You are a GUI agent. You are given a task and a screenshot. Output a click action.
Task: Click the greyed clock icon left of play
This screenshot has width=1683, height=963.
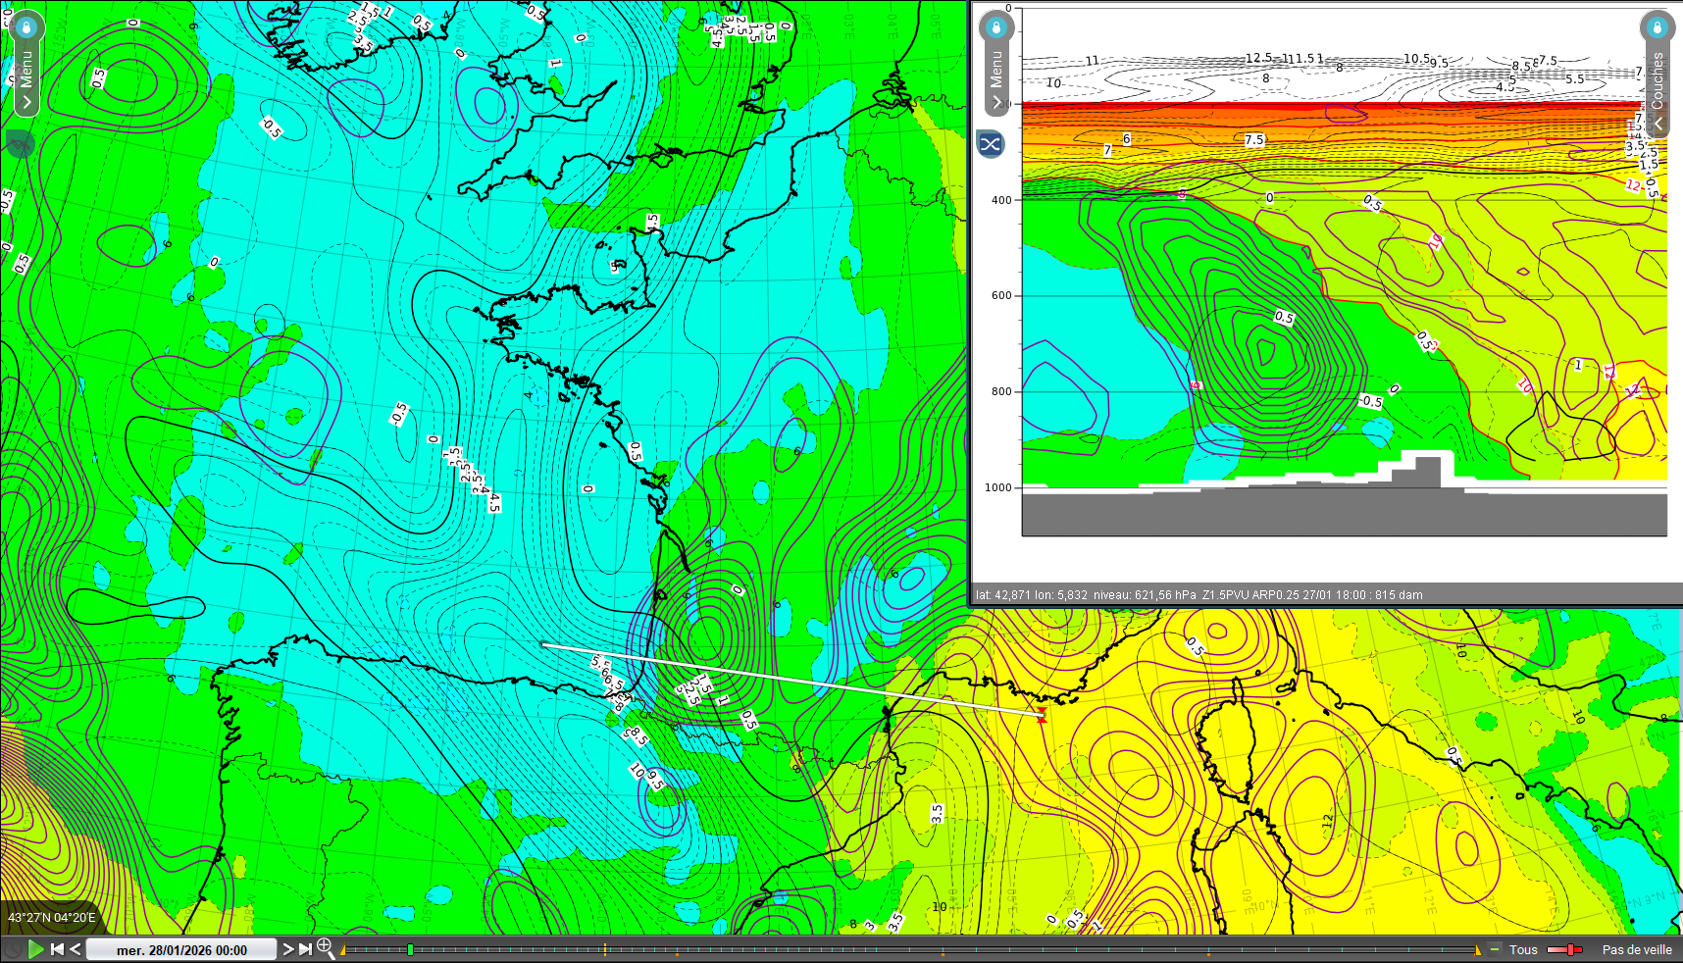(13, 949)
